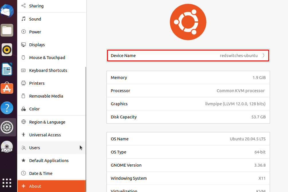
Task: Click the X11 Windowing System value
Action: pyautogui.click(x=262, y=178)
